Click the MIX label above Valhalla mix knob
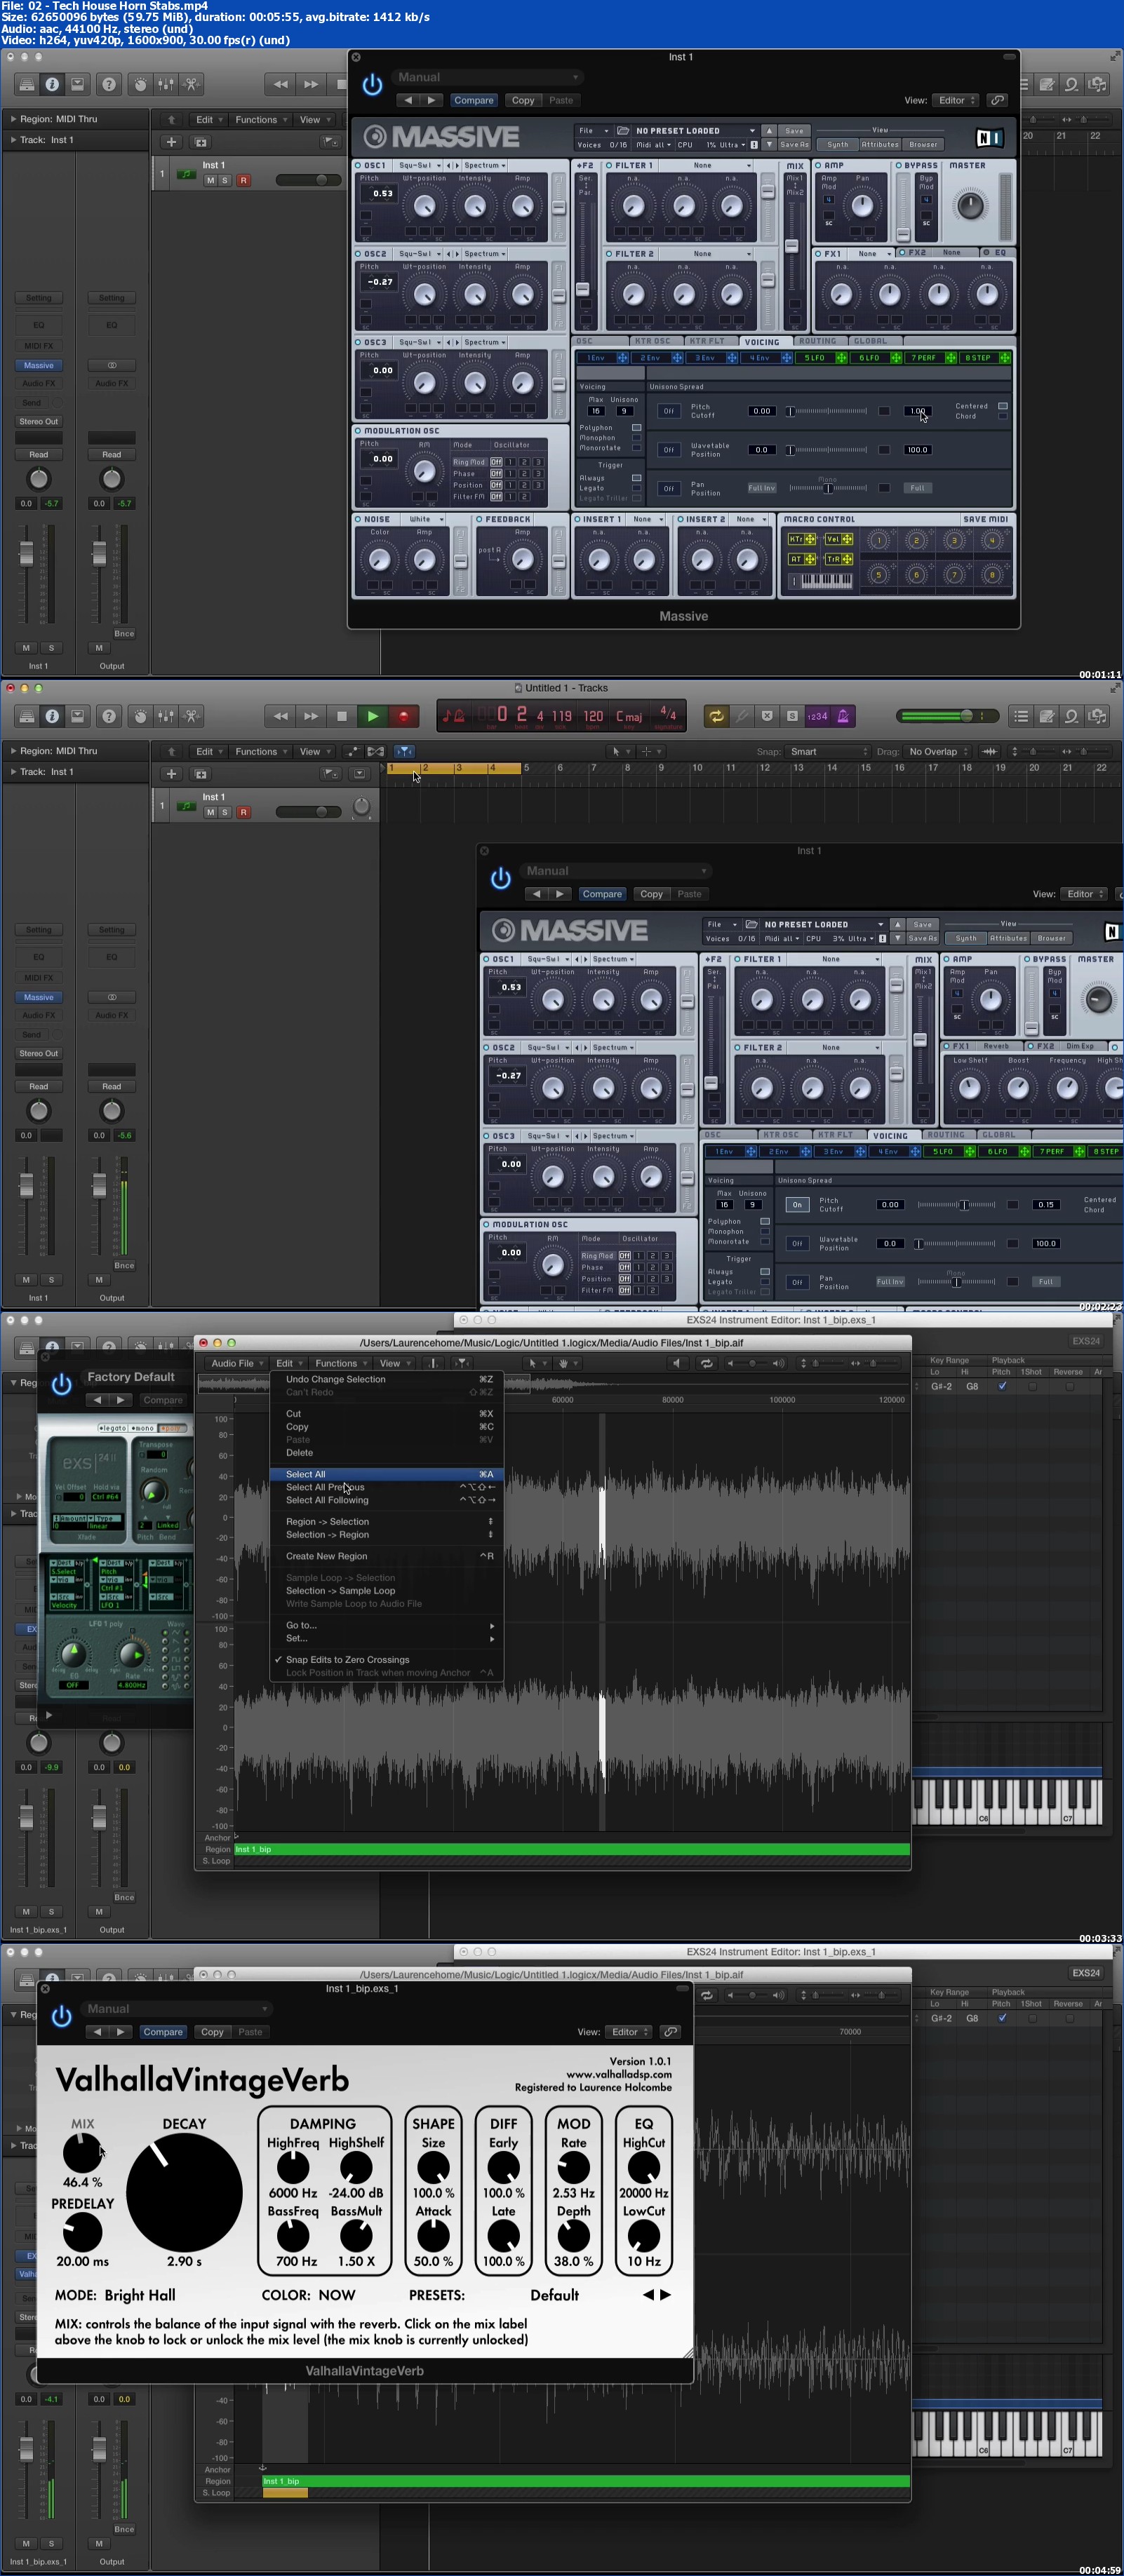The image size is (1124, 2576). pos(83,2123)
